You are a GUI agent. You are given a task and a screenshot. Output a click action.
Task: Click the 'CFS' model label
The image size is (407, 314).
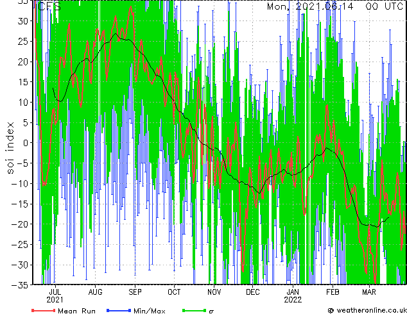click(x=49, y=6)
